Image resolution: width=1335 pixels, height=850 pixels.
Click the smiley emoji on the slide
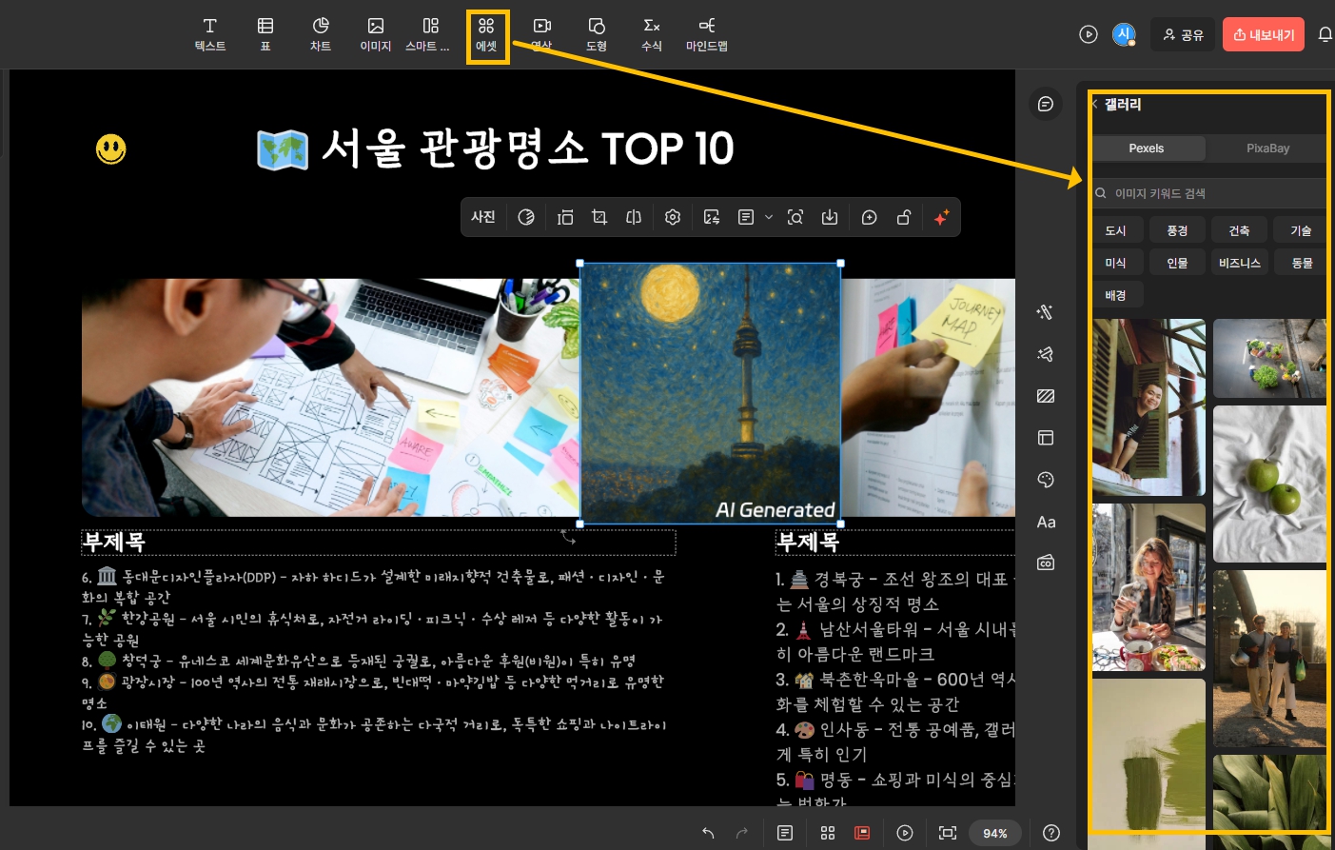point(111,148)
